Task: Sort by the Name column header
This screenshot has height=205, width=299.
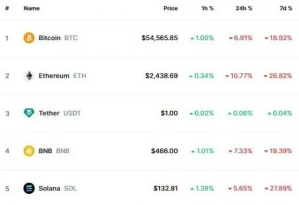Action: (32, 8)
